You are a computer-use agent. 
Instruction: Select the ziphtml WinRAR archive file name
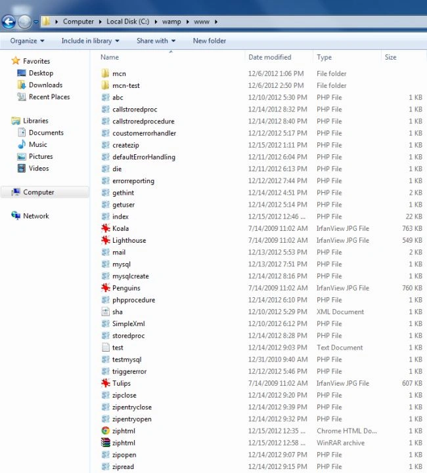124,443
